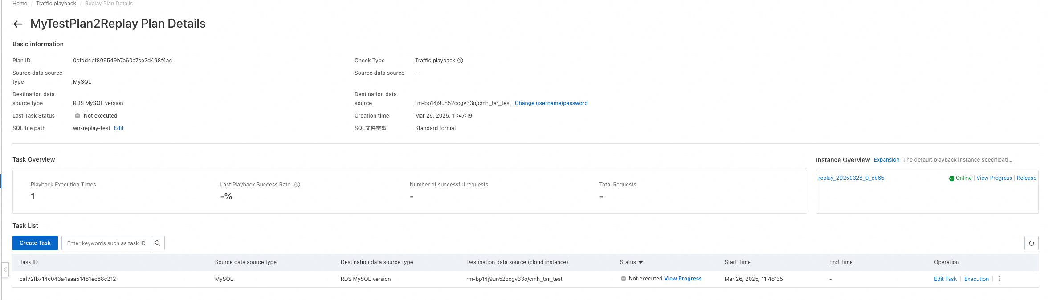Go to Traffic playback breadcrumb
The width and height of the screenshot is (1048, 300).
(x=56, y=4)
